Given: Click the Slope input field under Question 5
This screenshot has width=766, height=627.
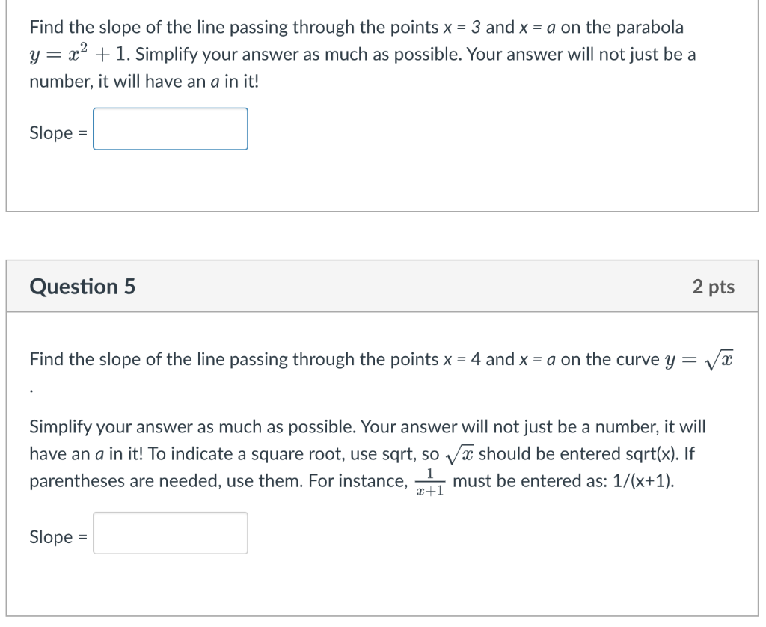Looking at the screenshot, I should (x=170, y=533).
